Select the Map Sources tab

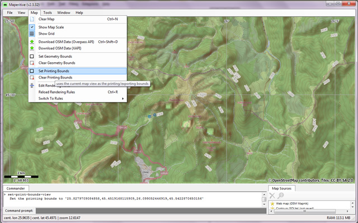click(282, 188)
